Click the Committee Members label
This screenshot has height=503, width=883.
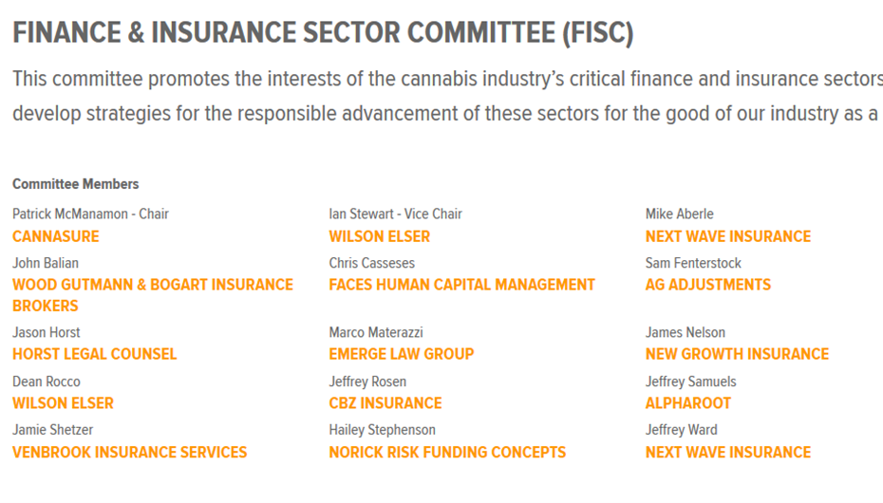click(76, 184)
